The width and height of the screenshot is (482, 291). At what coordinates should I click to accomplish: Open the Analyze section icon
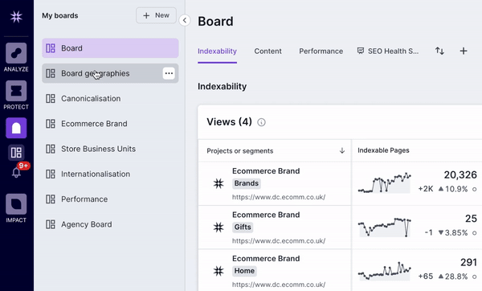[x=16, y=53]
